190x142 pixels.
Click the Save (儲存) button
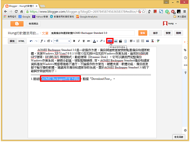click(155, 33)
